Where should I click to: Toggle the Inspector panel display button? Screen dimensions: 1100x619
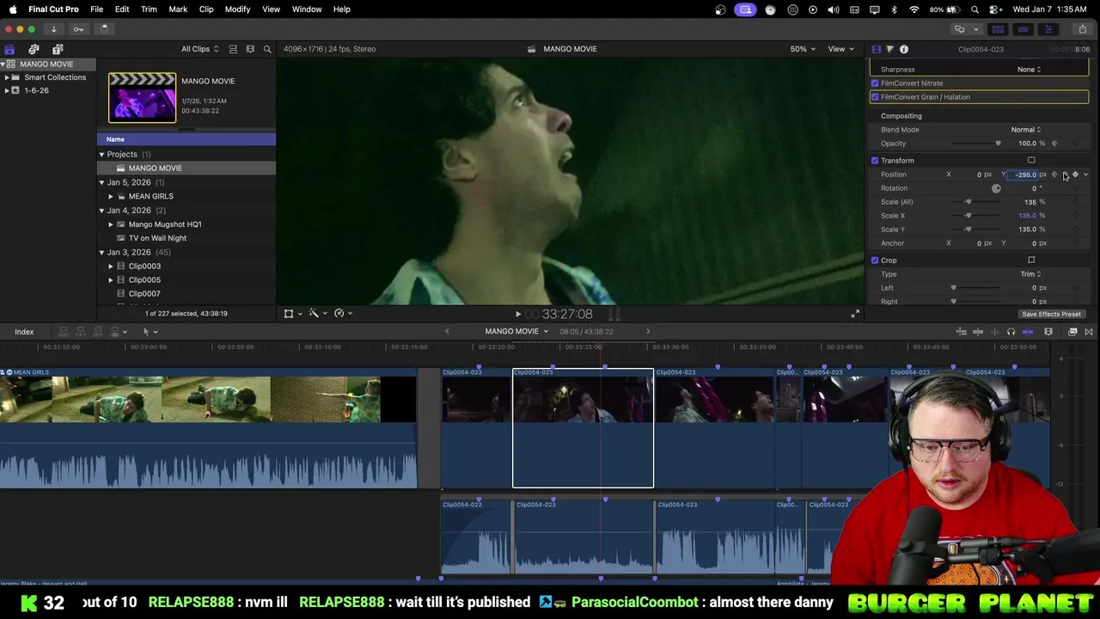[1048, 29]
